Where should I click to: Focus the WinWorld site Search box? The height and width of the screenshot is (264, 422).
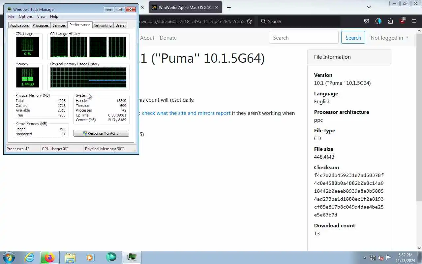coord(304,38)
